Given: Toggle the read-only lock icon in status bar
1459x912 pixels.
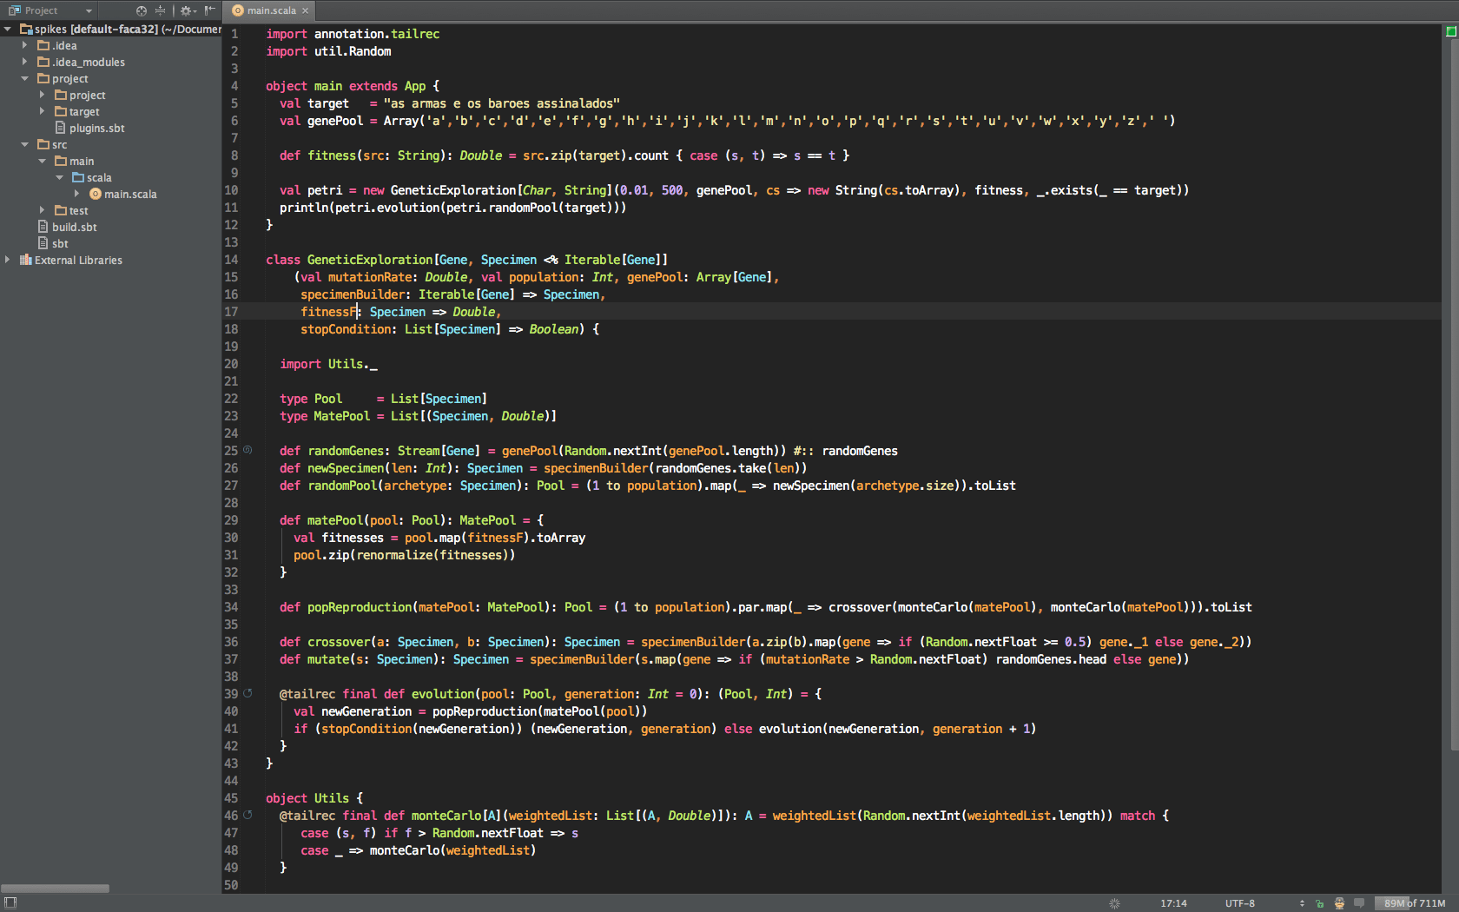Looking at the screenshot, I should [1320, 903].
